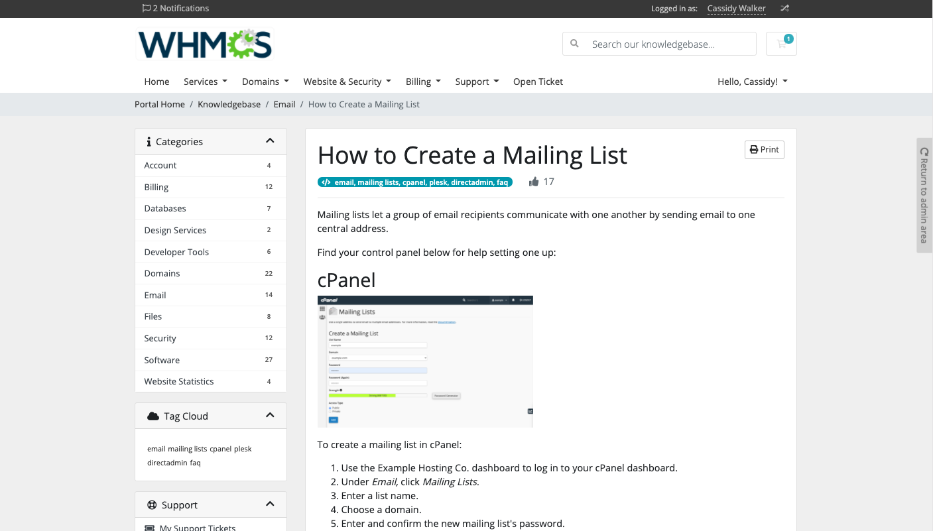This screenshot has height=531, width=933.
Task: Select Email category in sidebar
Action: [211, 295]
